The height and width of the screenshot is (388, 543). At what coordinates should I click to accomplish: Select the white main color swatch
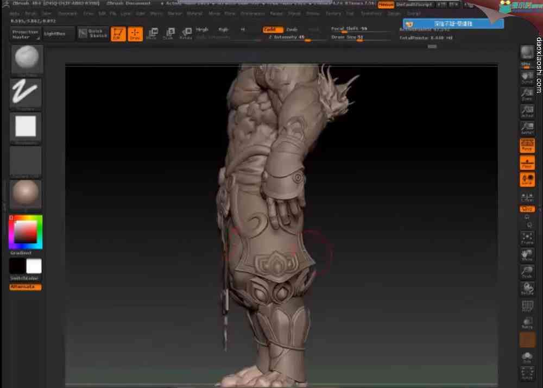tap(34, 266)
